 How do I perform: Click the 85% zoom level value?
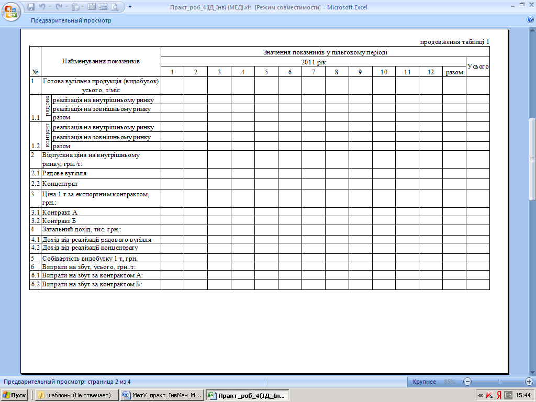pyautogui.click(x=450, y=382)
